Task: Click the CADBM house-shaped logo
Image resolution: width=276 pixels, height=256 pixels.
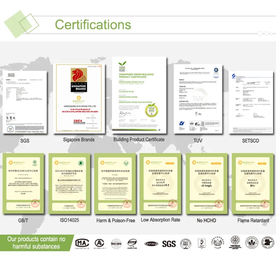Action: point(218,243)
